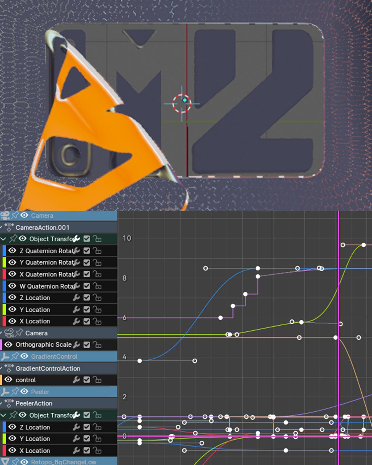Collapse the GradientControlAction expander arrow
Viewport: 372px width, 465px height.
coord(1,368)
